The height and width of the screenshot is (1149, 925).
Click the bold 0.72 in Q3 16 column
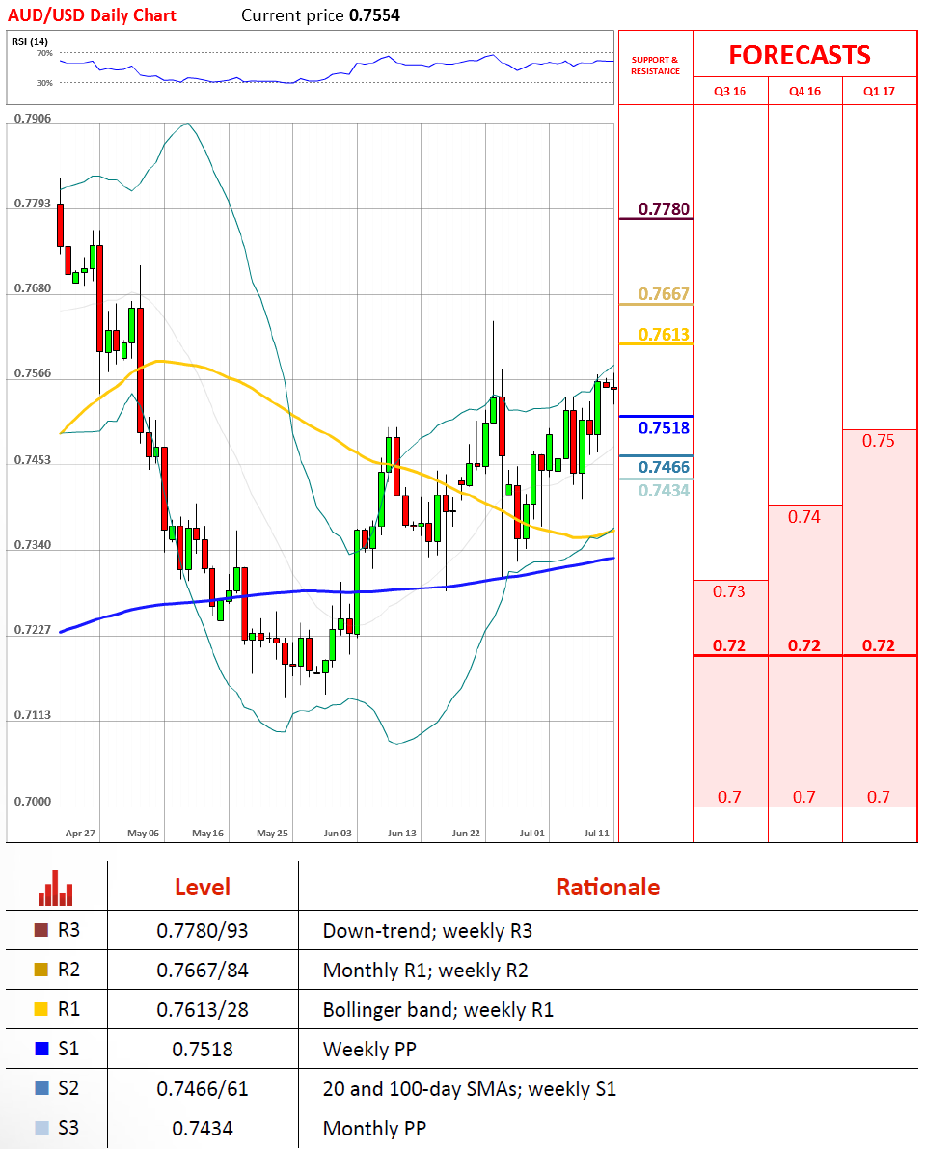click(729, 645)
